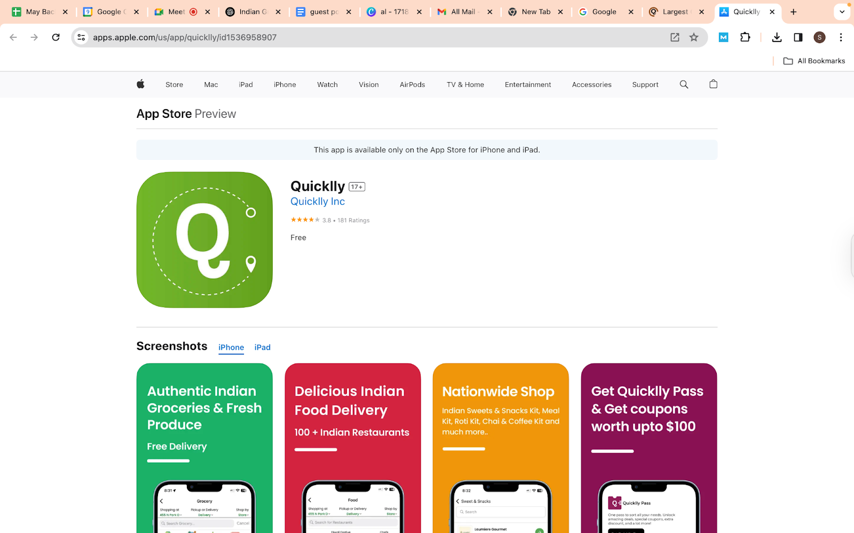Reload the page with refresh icon

(x=56, y=37)
